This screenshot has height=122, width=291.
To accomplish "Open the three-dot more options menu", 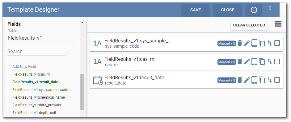I will point(270,8).
